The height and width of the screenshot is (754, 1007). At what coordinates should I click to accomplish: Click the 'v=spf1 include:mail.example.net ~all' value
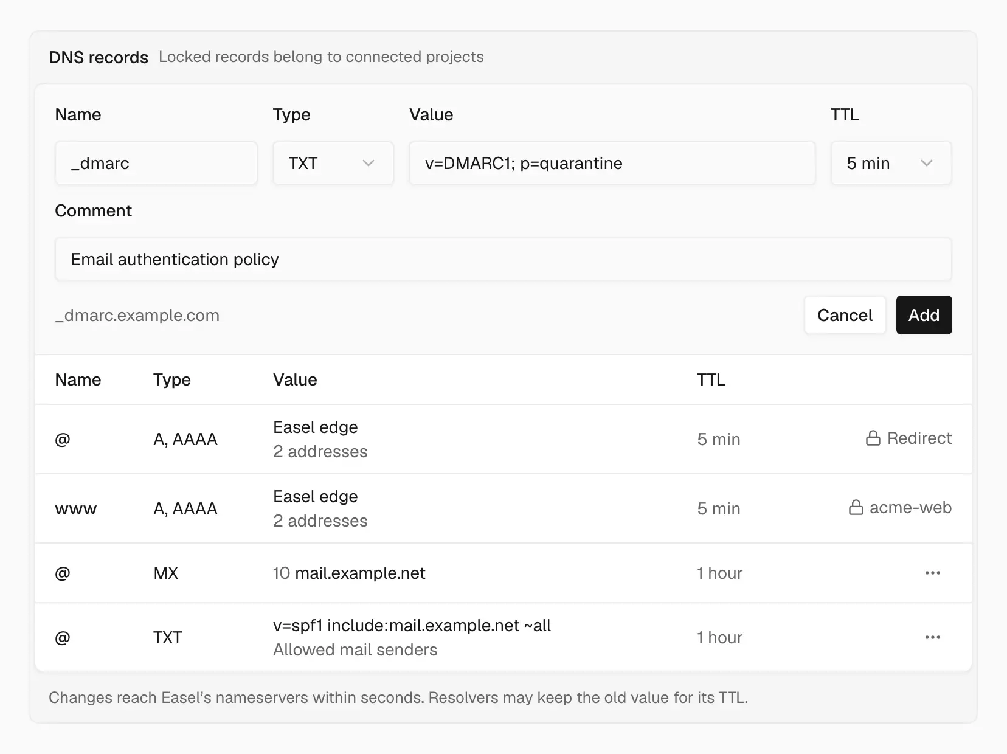[x=412, y=626]
